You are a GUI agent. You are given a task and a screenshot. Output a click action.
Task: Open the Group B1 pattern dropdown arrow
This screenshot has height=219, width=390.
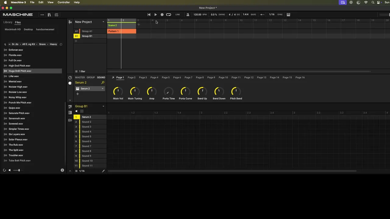coord(103,106)
